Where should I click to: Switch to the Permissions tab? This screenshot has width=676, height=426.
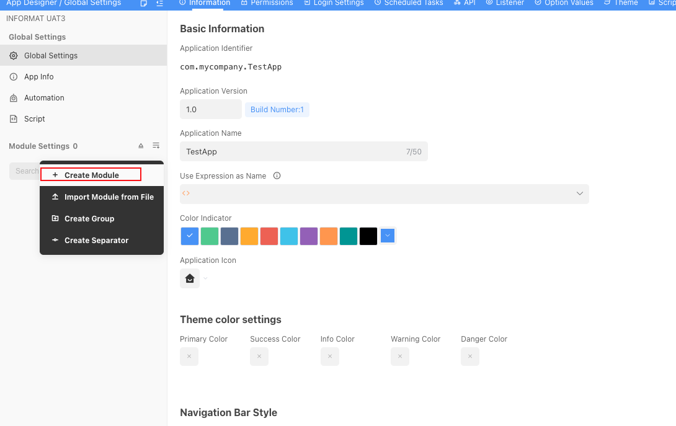coord(267,3)
